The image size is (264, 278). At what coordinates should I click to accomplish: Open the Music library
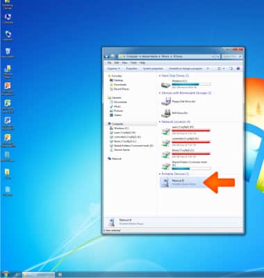(x=115, y=106)
